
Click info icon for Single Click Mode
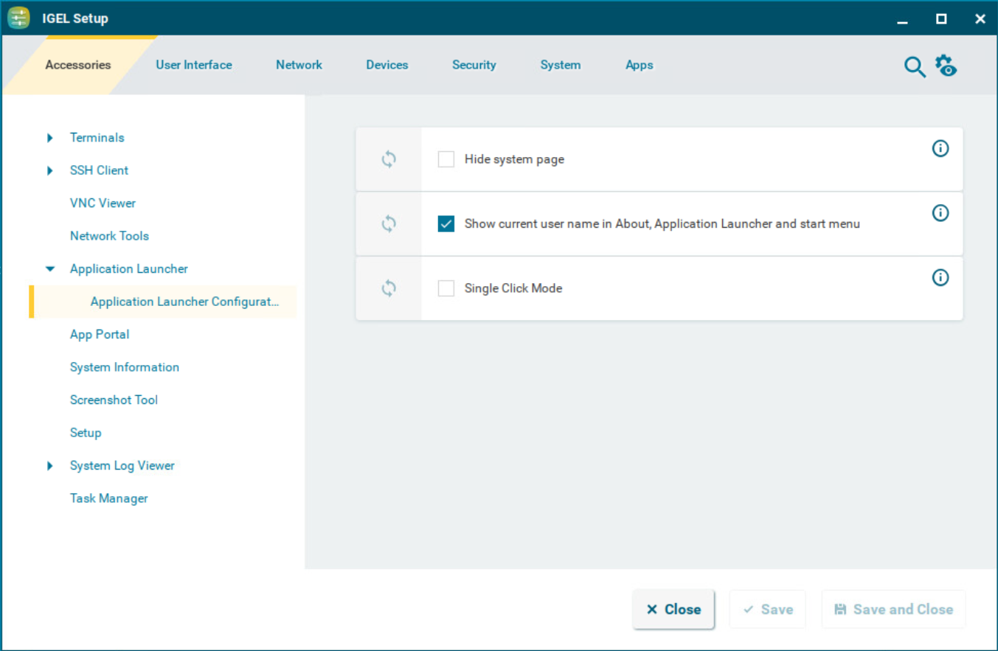point(940,278)
